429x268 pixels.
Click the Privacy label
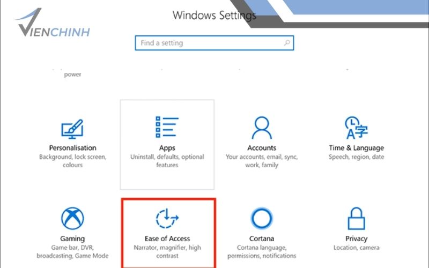pyautogui.click(x=356, y=239)
